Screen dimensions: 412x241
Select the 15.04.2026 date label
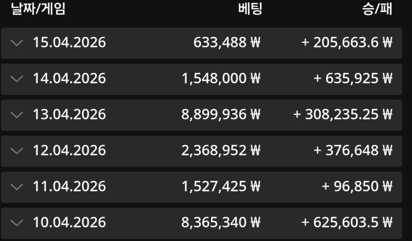(69, 42)
